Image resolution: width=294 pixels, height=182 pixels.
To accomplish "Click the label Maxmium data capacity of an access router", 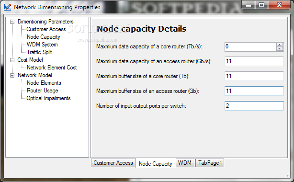I will click(x=154, y=61).
